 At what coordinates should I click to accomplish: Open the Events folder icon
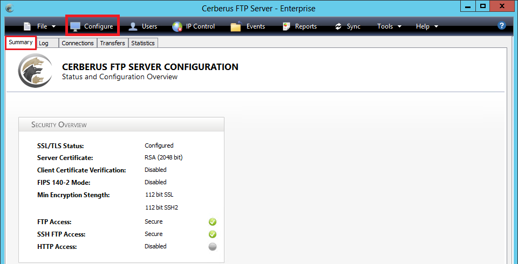[236, 26]
